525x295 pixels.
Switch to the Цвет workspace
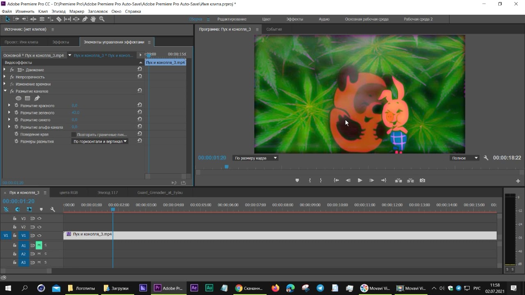click(266, 19)
